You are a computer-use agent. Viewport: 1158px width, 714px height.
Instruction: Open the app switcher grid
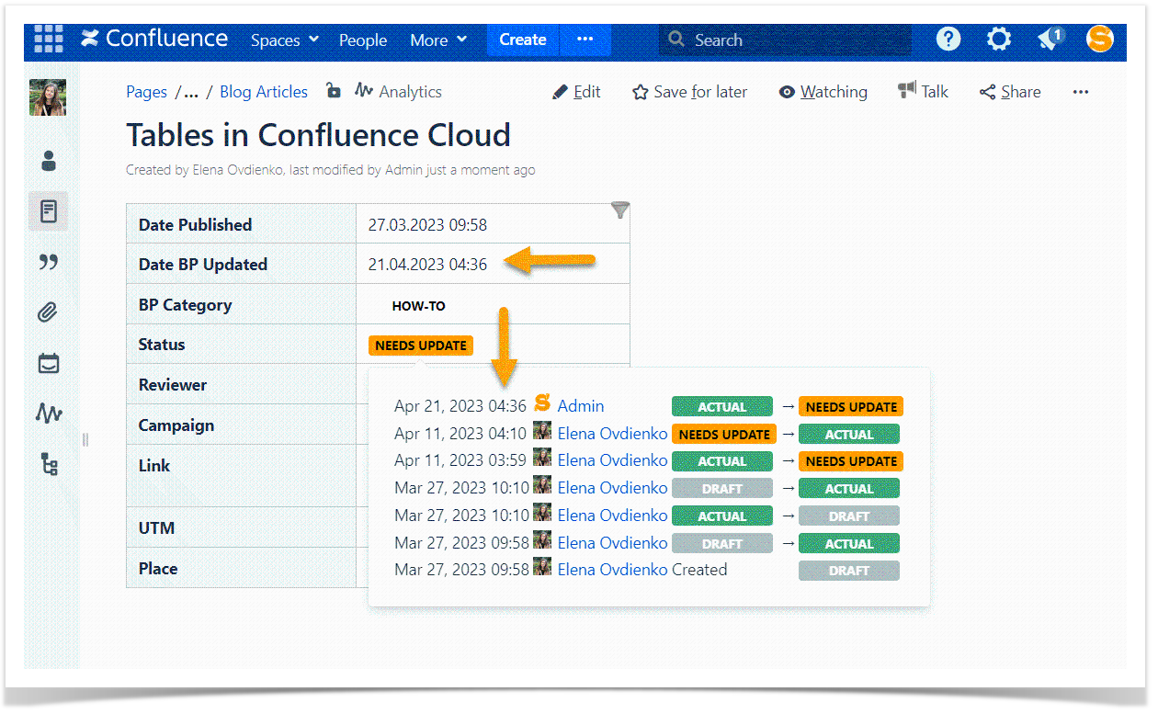pos(49,40)
